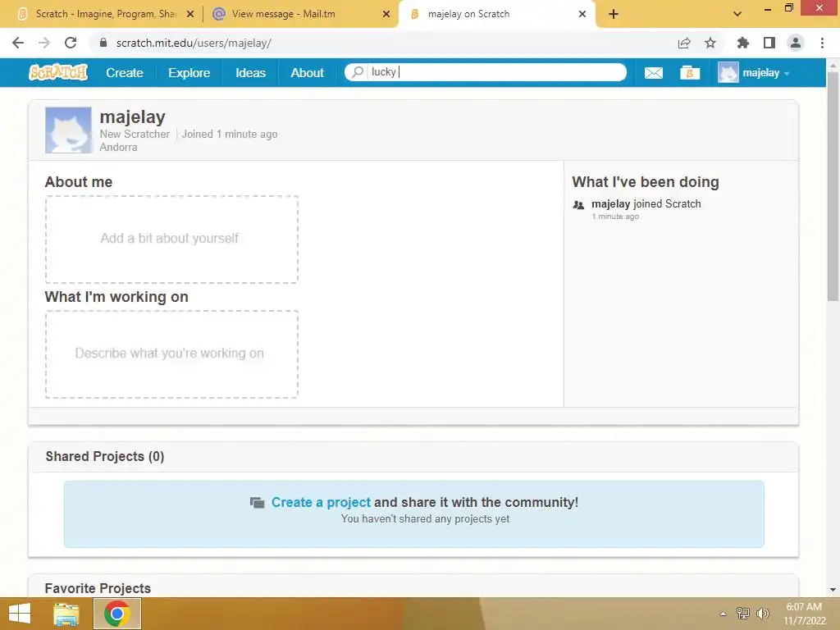This screenshot has height=630, width=840.
Task: Open the Ideas menu item
Action: [250, 73]
